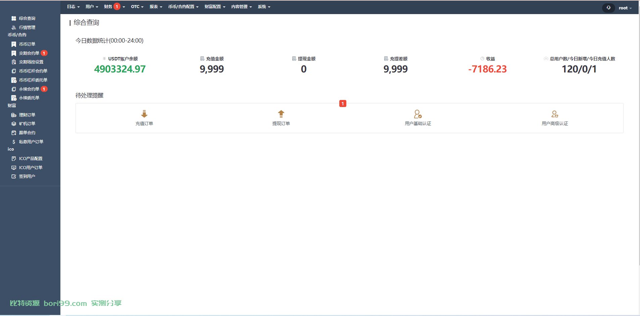Click the 充值订单 download arrow icon
This screenshot has height=316, width=640.
click(x=144, y=114)
